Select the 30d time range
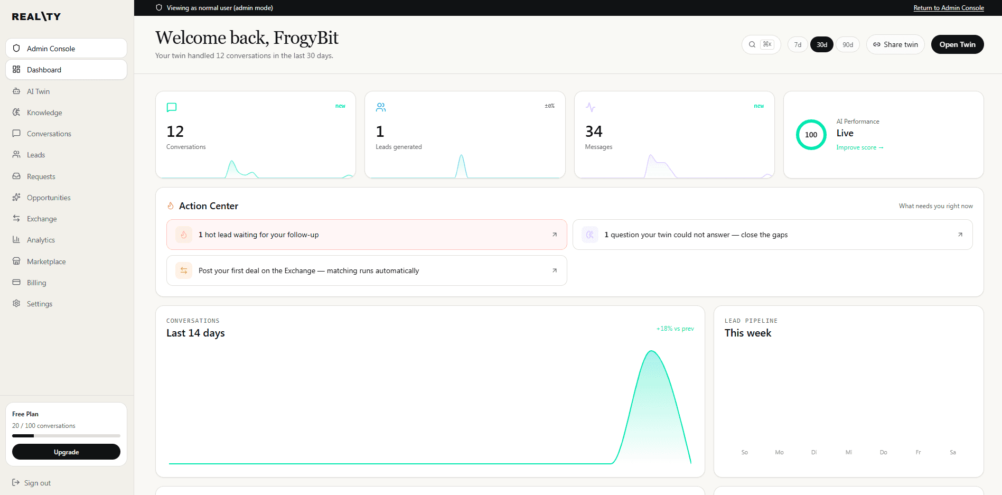This screenshot has width=1002, height=495. 822,45
